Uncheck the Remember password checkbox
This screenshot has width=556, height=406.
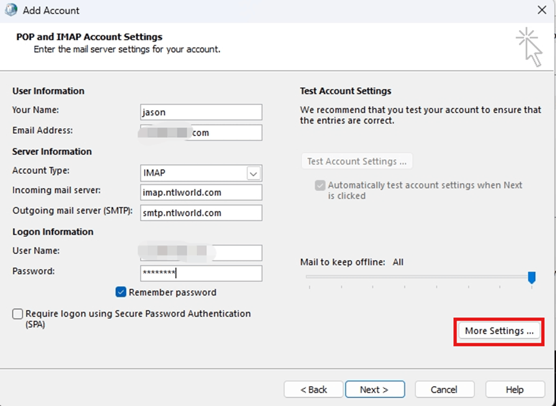click(x=120, y=292)
